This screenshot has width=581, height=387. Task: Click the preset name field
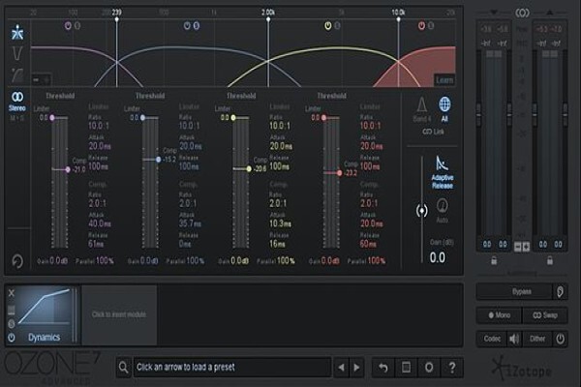tap(232, 368)
